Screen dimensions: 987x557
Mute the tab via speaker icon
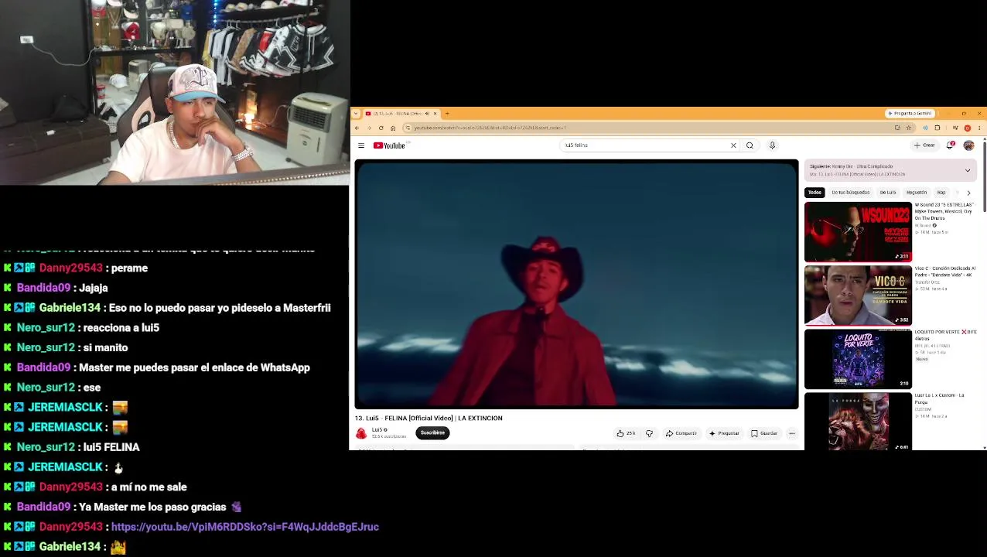click(426, 114)
